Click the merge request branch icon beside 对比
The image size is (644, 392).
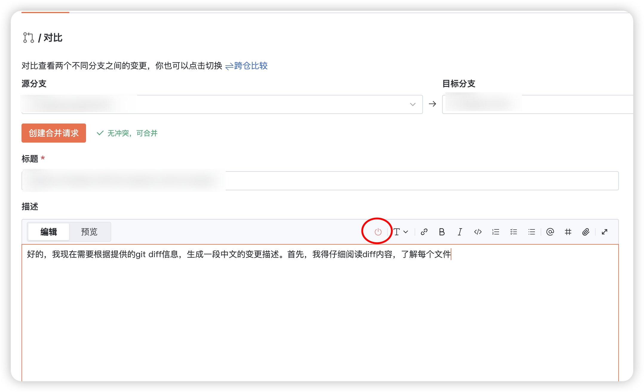(x=28, y=38)
